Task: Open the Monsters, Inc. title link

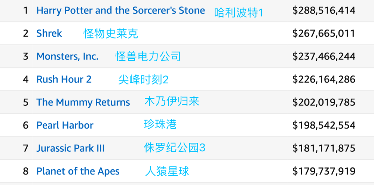Action: pyautogui.click(x=67, y=56)
